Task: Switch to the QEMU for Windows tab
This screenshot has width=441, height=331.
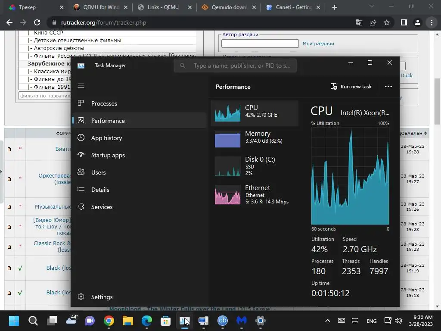Action: tap(100, 7)
